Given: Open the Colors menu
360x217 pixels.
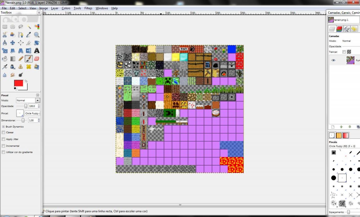Looking at the screenshot, I should tap(66, 8).
